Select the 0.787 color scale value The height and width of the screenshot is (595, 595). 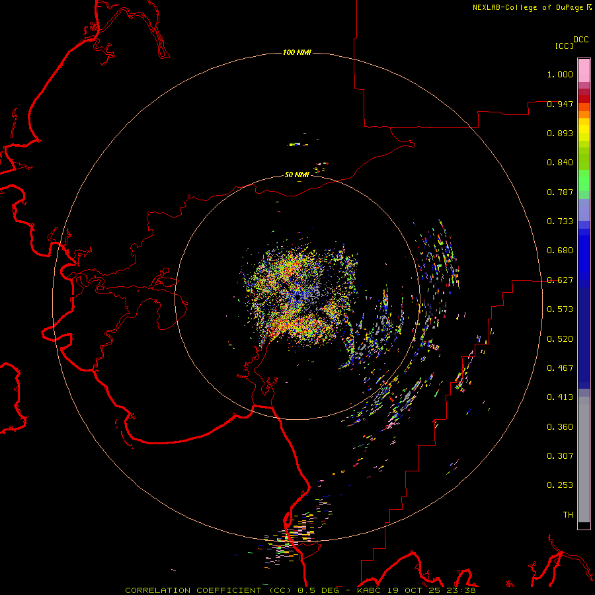(560, 192)
